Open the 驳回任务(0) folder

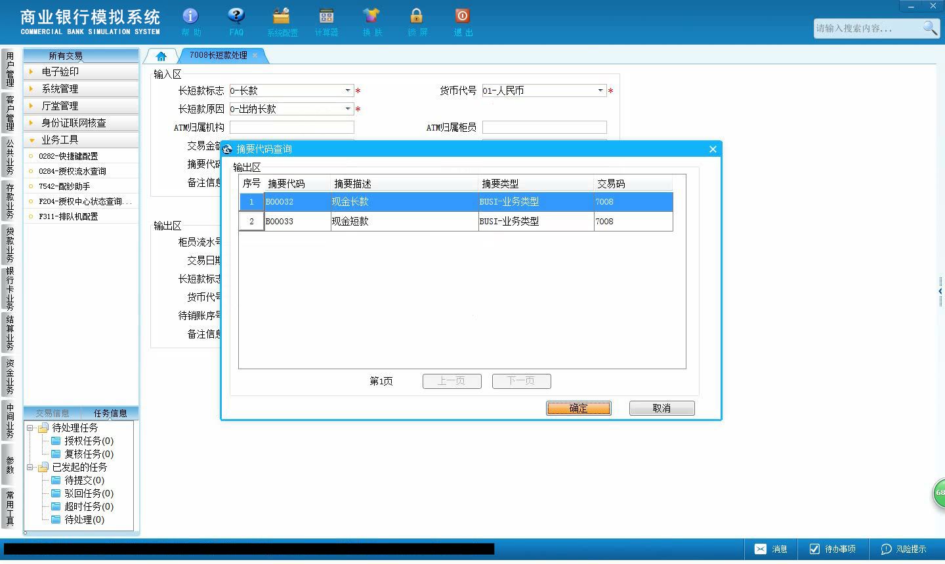coord(82,493)
